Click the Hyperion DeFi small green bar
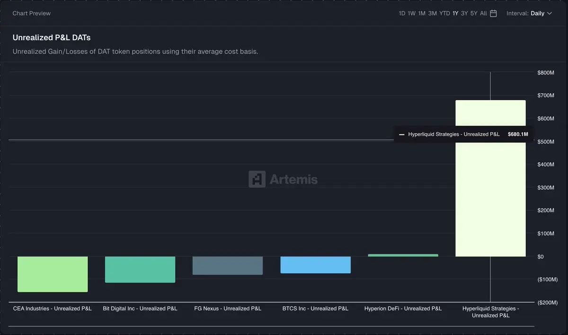 pyautogui.click(x=403, y=255)
